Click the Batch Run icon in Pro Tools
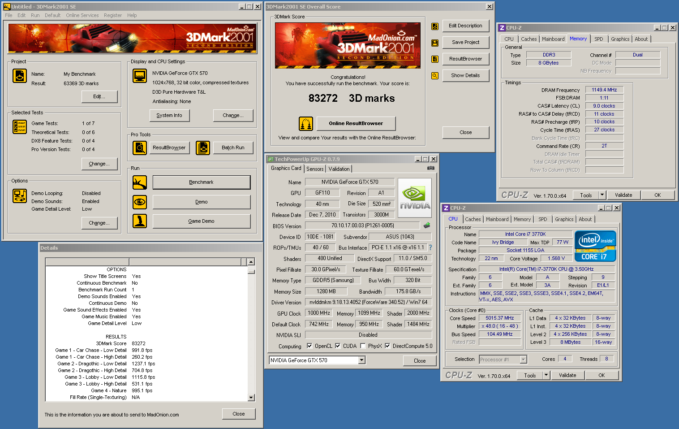This screenshot has width=679, height=429. coord(203,147)
